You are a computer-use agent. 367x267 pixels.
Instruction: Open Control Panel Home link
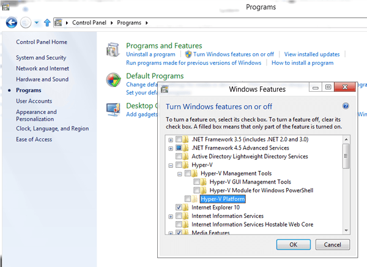42,42
